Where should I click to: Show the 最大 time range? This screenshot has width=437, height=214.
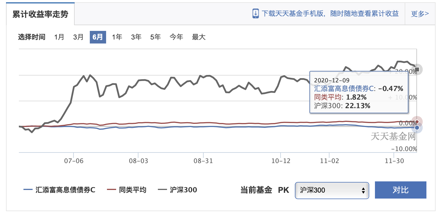point(199,37)
